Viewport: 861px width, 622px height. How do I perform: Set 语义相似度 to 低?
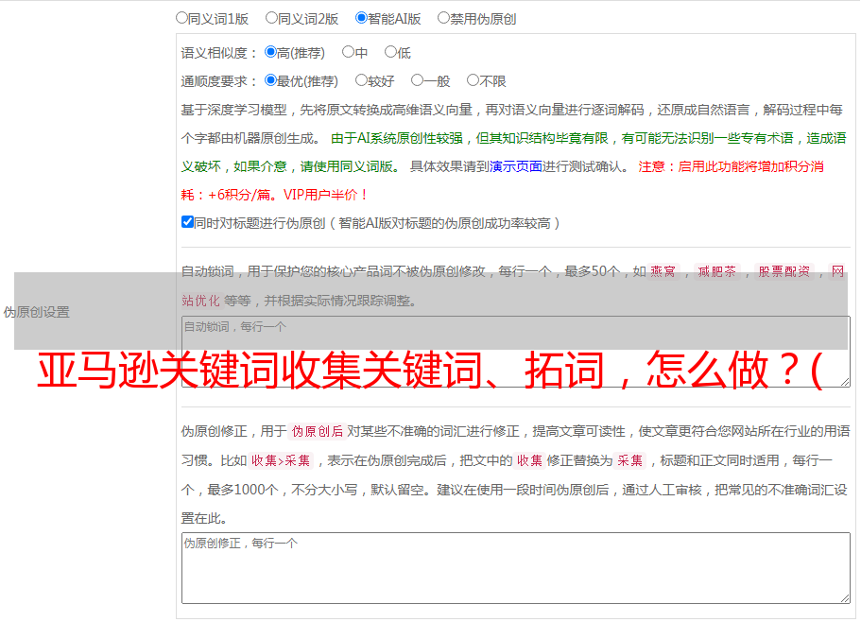[x=390, y=52]
